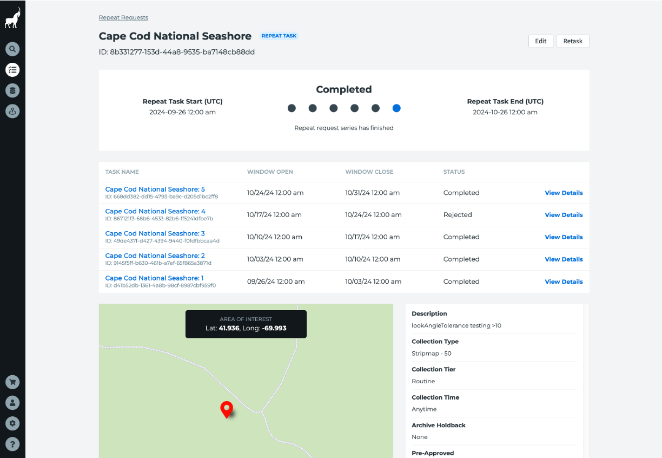Click the REPEAT TASK badge
662x458 pixels.
[279, 36]
